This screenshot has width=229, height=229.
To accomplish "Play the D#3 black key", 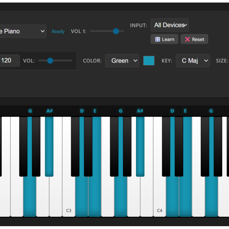I will (x=88, y=146).
